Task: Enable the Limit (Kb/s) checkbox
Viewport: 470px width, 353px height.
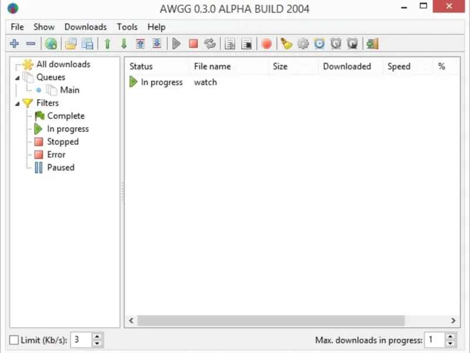Action: coord(14,340)
